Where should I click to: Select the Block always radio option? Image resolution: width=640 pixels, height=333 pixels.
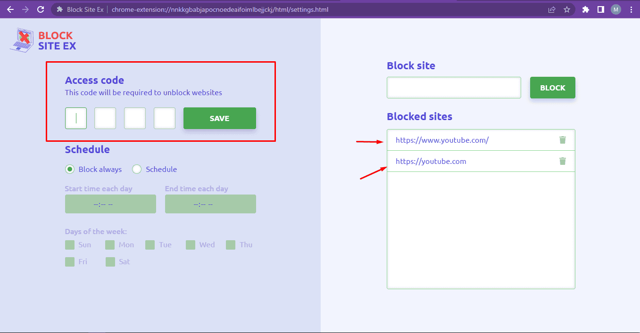[70, 169]
